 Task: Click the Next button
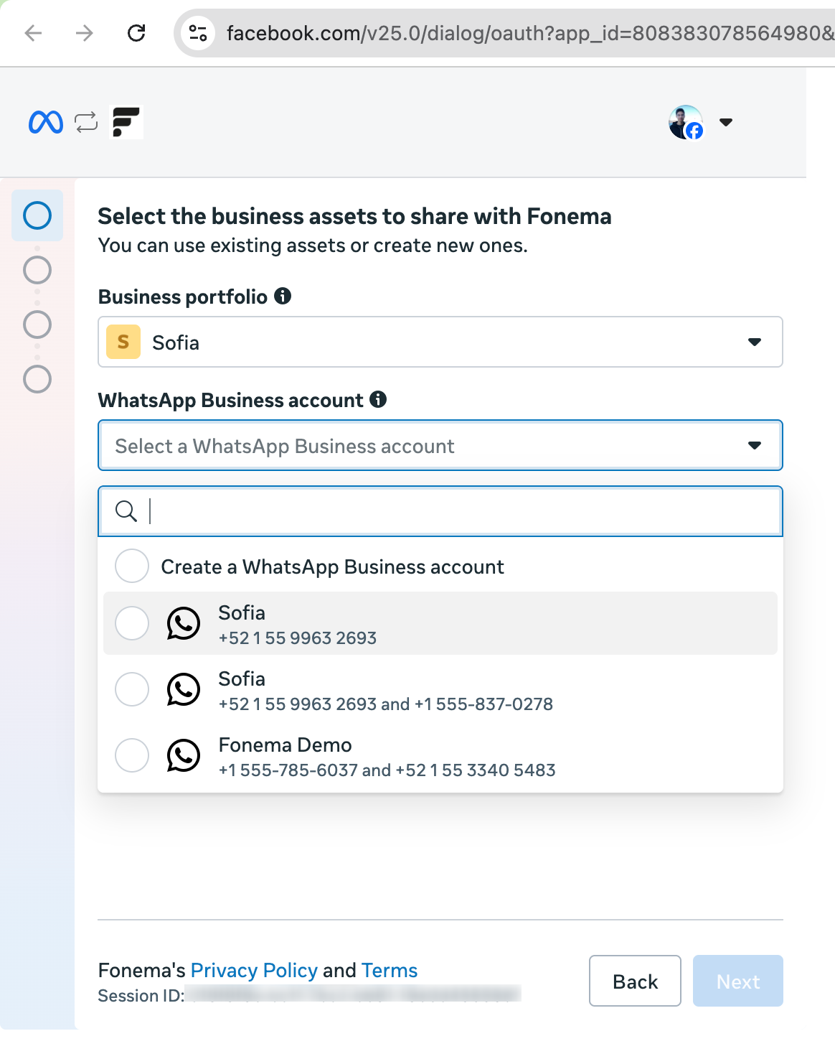tap(738, 981)
